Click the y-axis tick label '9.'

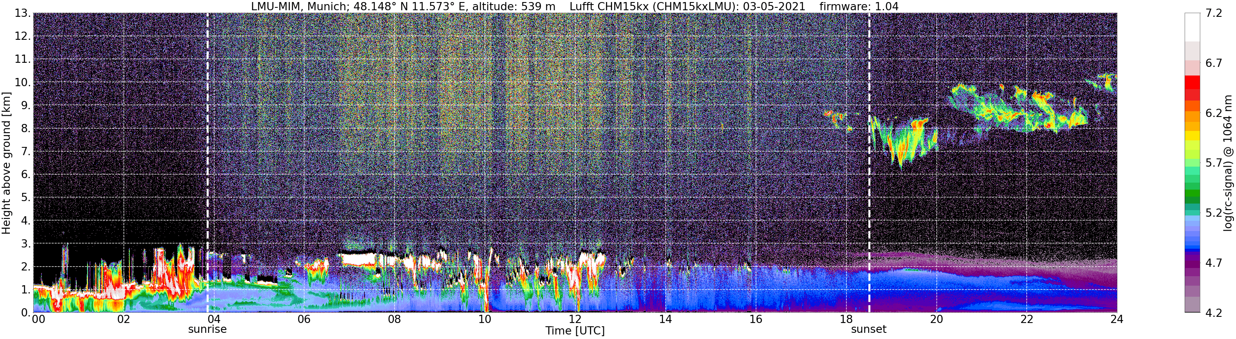click(25, 105)
